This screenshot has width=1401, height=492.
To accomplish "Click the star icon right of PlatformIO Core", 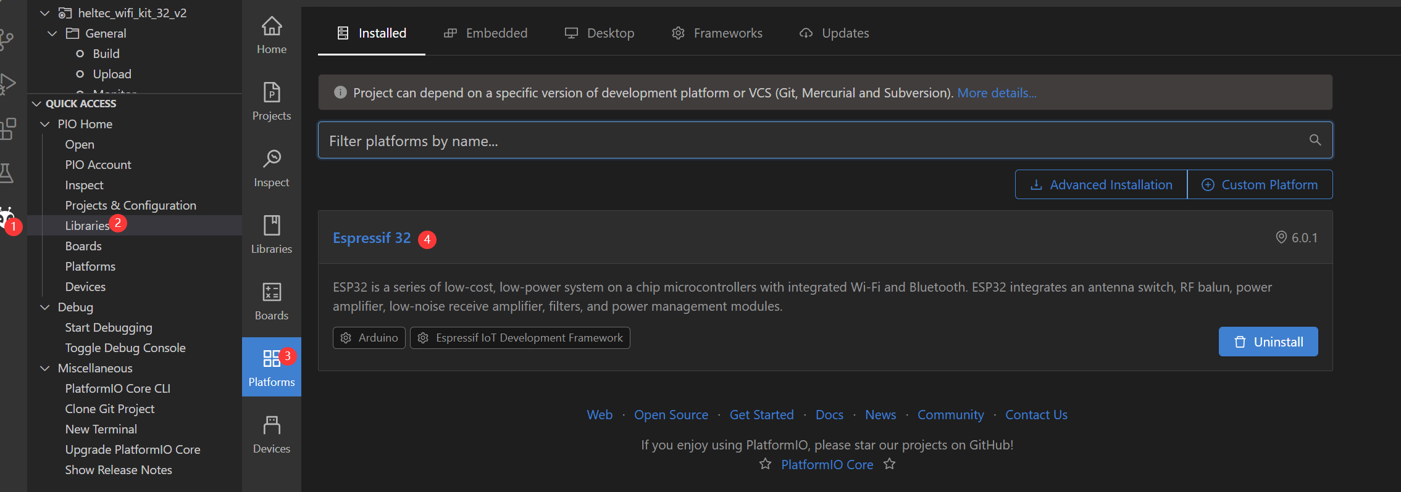I will (889, 464).
